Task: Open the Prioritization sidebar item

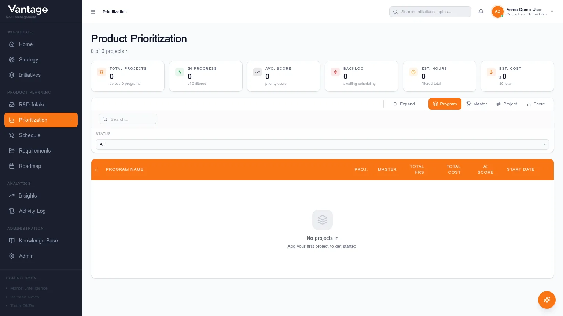Action: coord(41,120)
